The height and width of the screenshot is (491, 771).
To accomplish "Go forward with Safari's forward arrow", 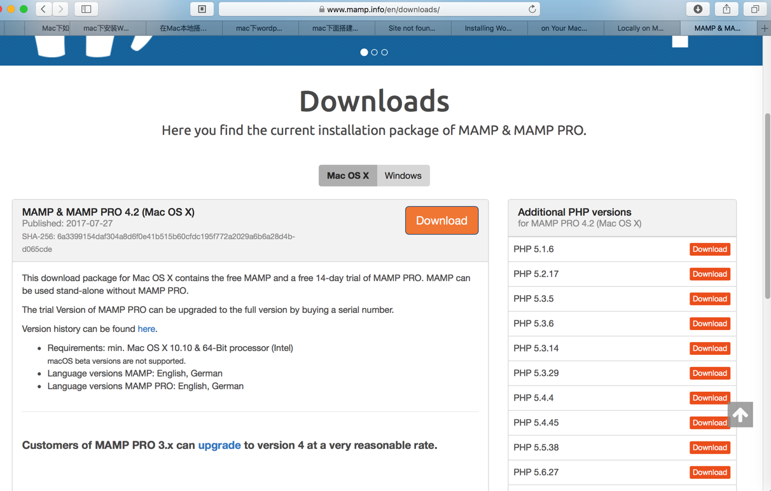I will click(60, 9).
